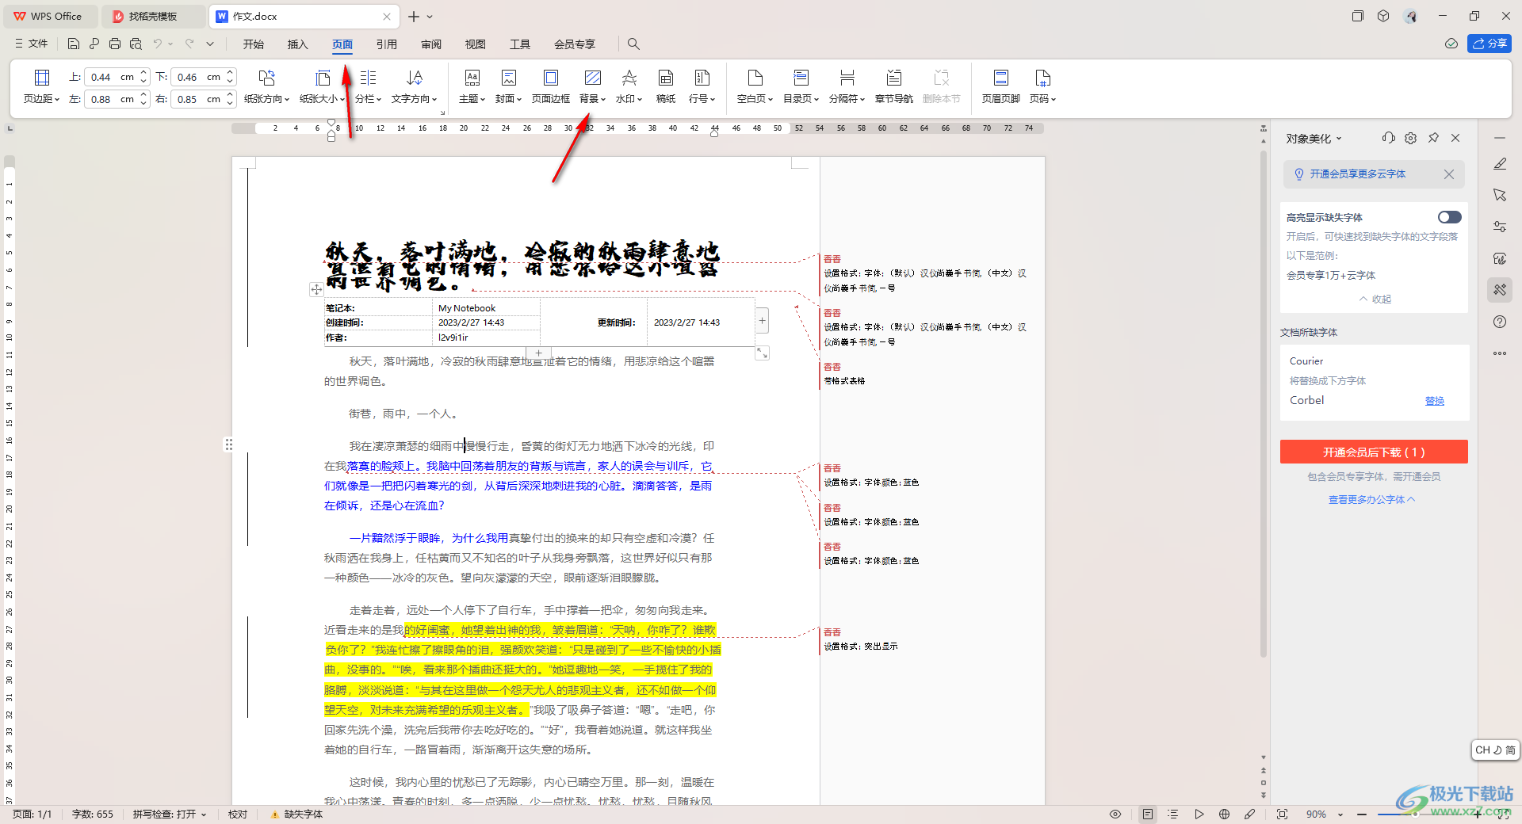Screen dimensions: 1522x824
Task: Click the 替换 link for Corbel font
Action: click(1435, 401)
